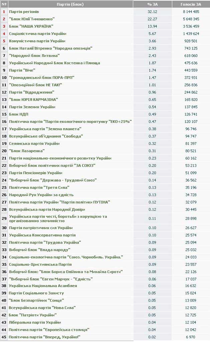Click the 'Партія (блок)' column header

(x=70, y=4)
